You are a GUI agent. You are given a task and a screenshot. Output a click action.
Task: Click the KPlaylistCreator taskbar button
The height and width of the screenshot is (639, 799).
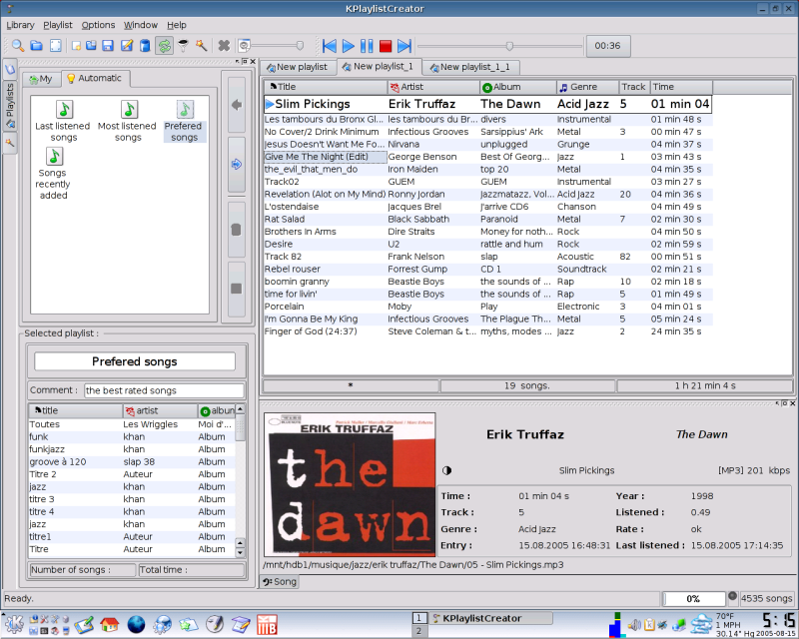coord(491,618)
